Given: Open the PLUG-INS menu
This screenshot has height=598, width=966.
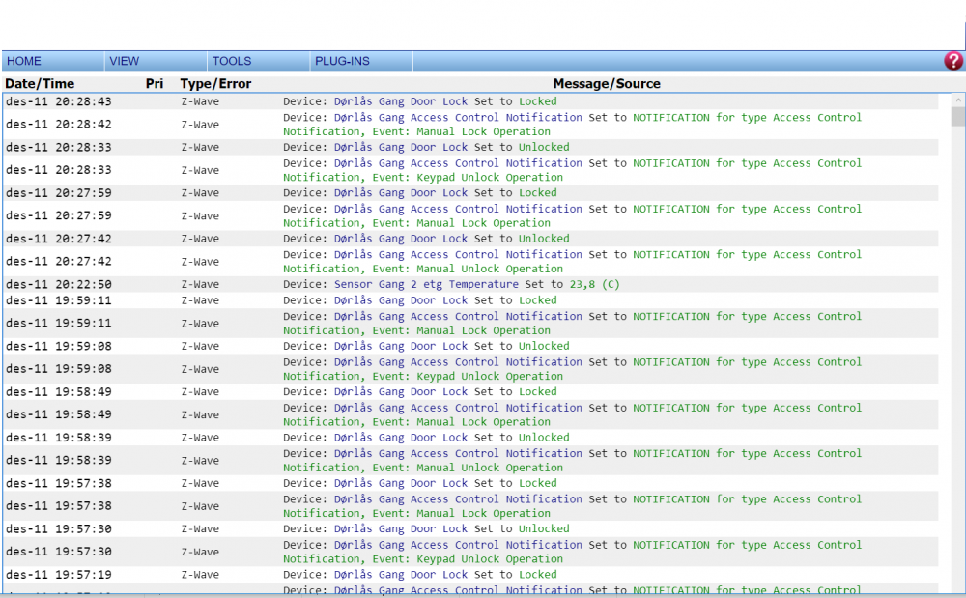Looking at the screenshot, I should tap(341, 60).
